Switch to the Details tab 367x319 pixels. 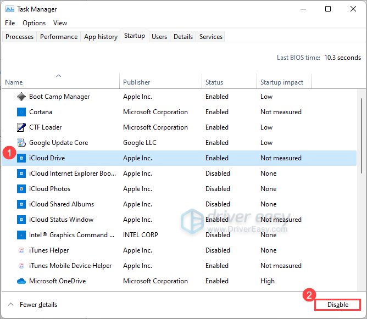pyautogui.click(x=183, y=37)
